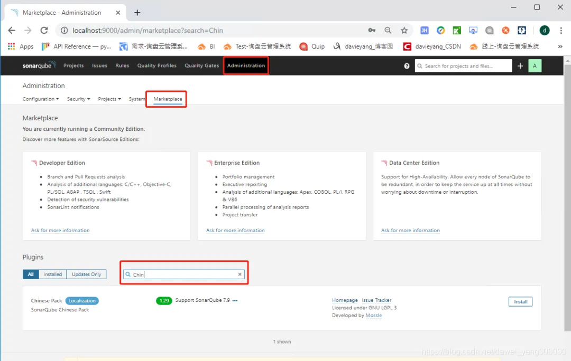Open the Chinese Pack Homepage link
The height and width of the screenshot is (361, 571).
coord(345,300)
